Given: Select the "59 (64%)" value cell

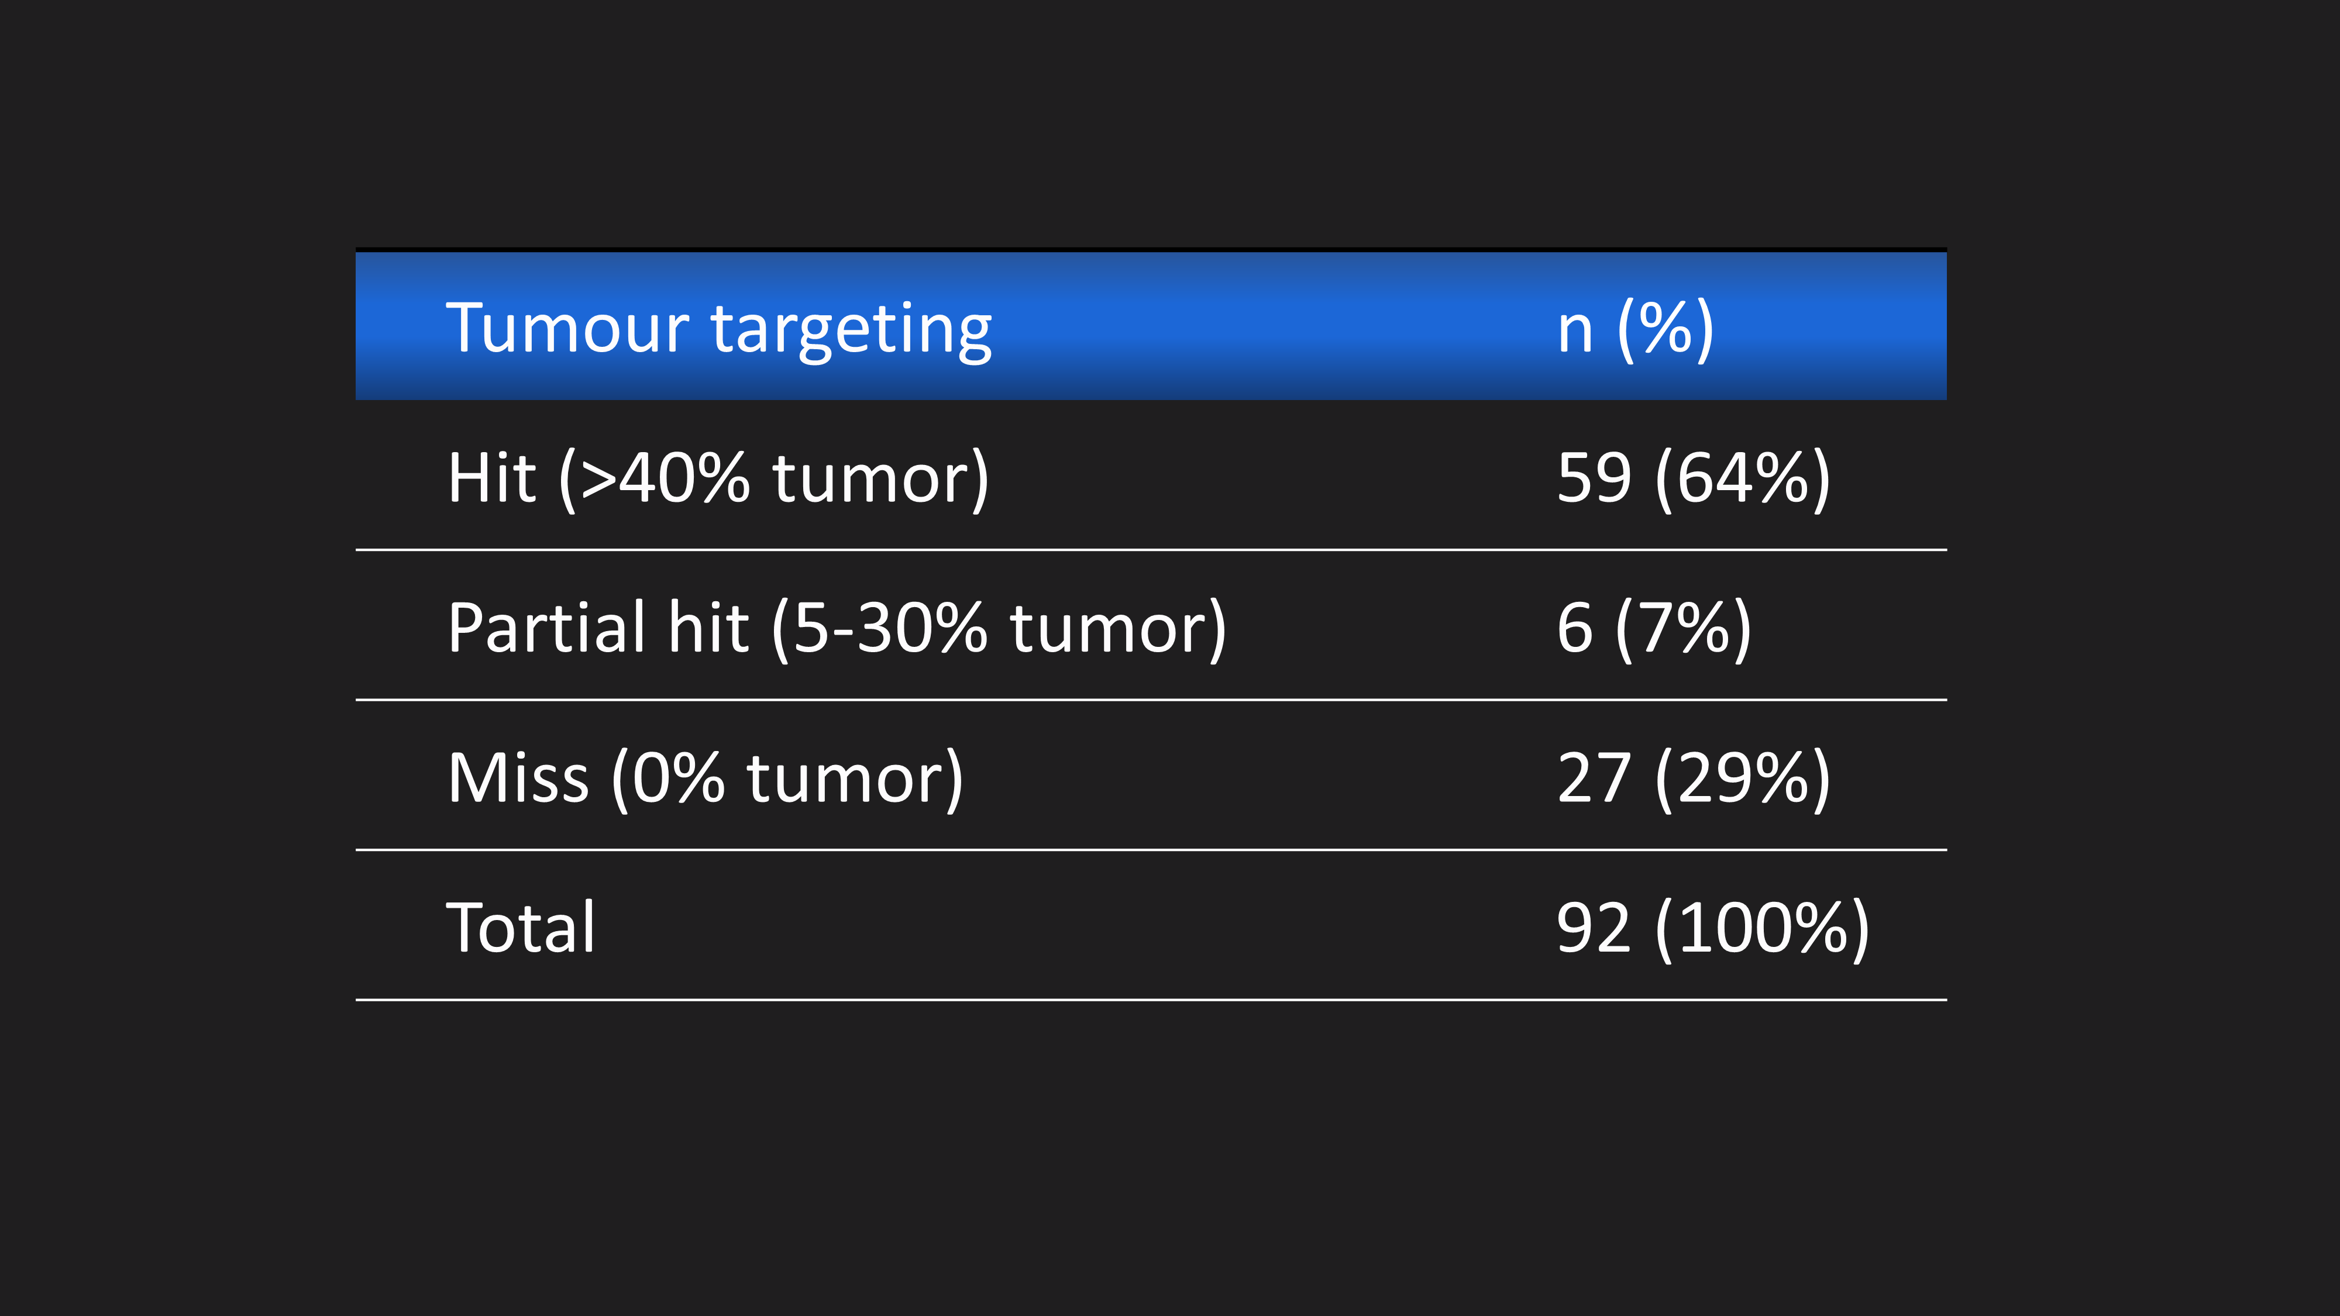Looking at the screenshot, I should pos(1693,478).
